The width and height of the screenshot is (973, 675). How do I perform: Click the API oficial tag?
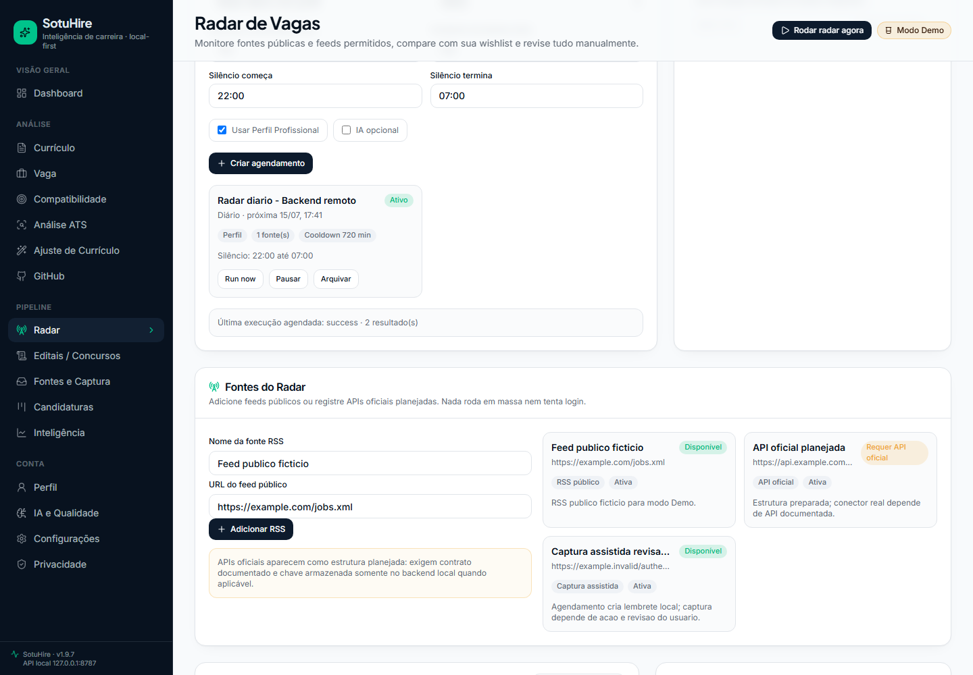(x=776, y=482)
